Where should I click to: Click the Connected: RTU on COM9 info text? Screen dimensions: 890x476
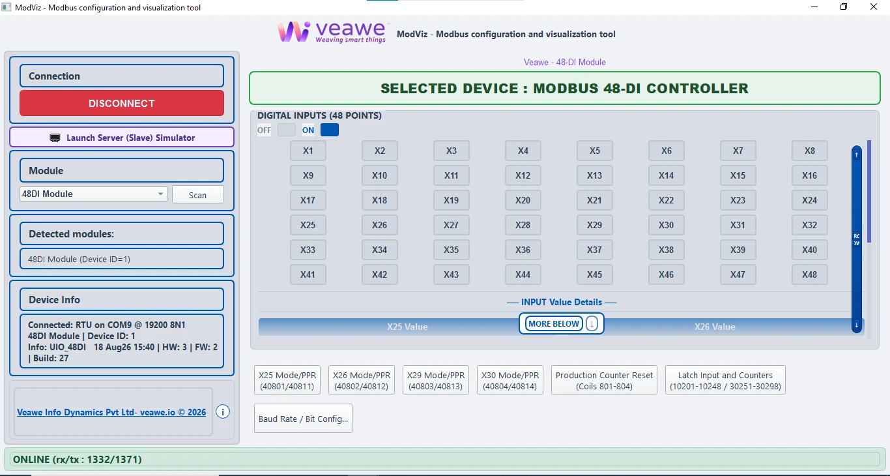pos(107,324)
